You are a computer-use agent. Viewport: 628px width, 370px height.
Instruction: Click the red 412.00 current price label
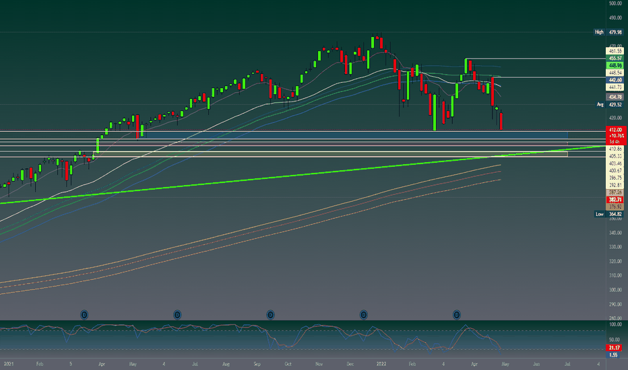click(x=615, y=130)
